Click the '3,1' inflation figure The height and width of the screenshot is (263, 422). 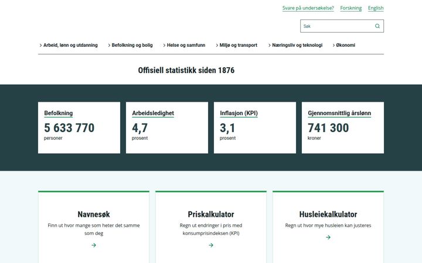227,128
